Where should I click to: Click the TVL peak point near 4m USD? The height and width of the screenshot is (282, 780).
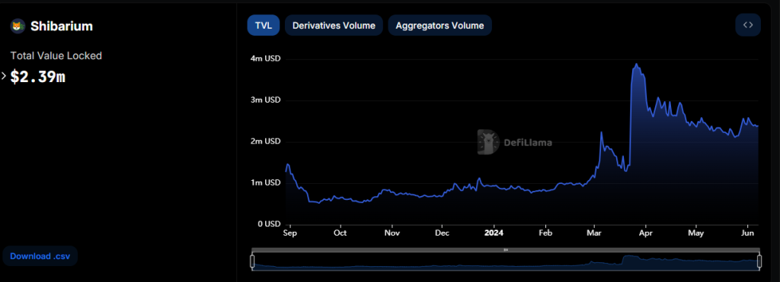pos(636,64)
